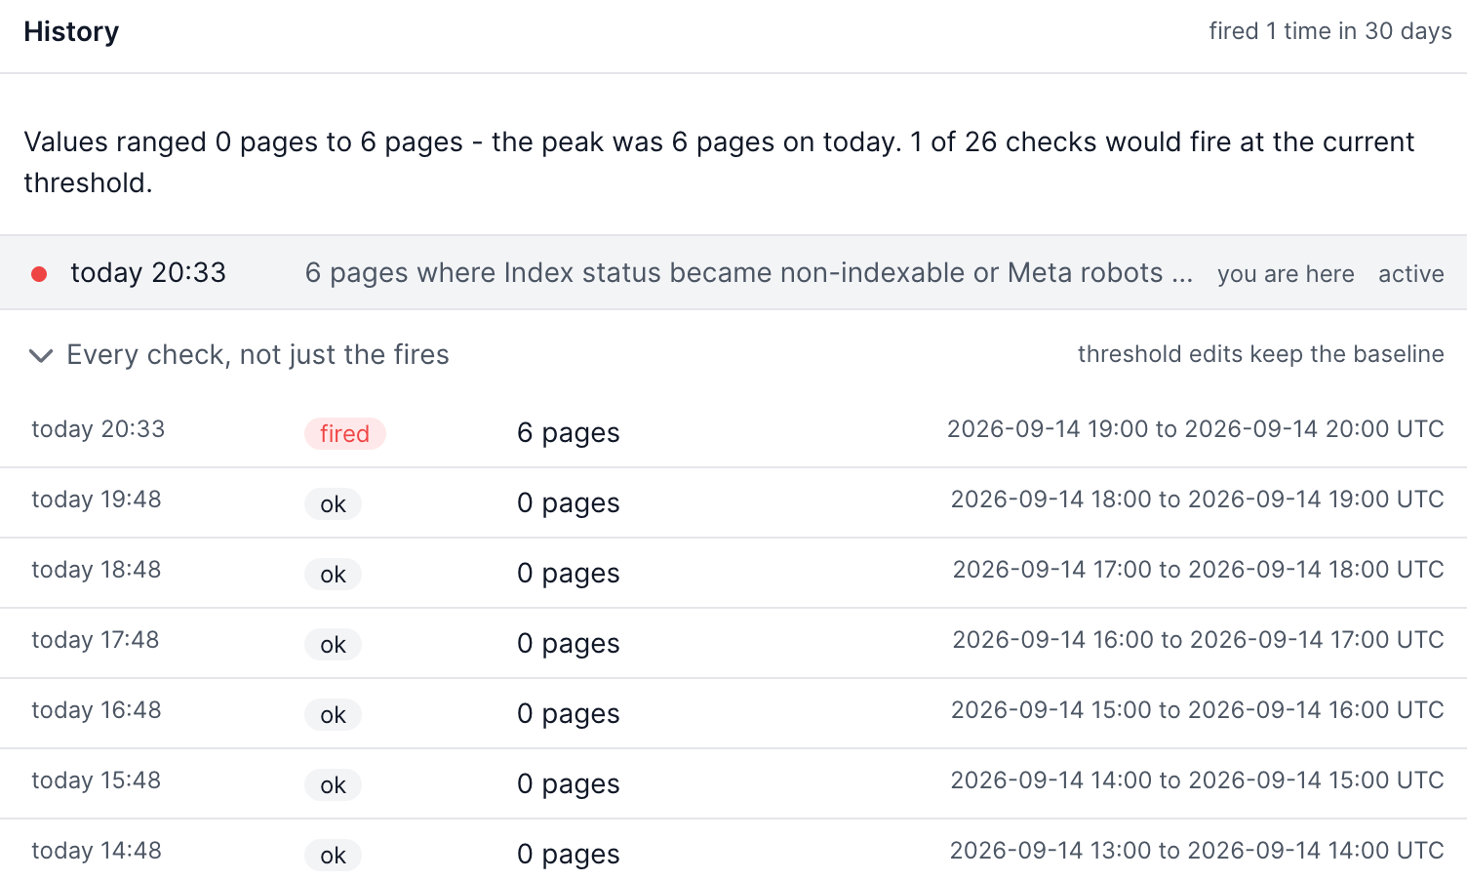This screenshot has height=880, width=1467.
Task: Click the 'ok' badge for today 18:48
Action: point(333,574)
